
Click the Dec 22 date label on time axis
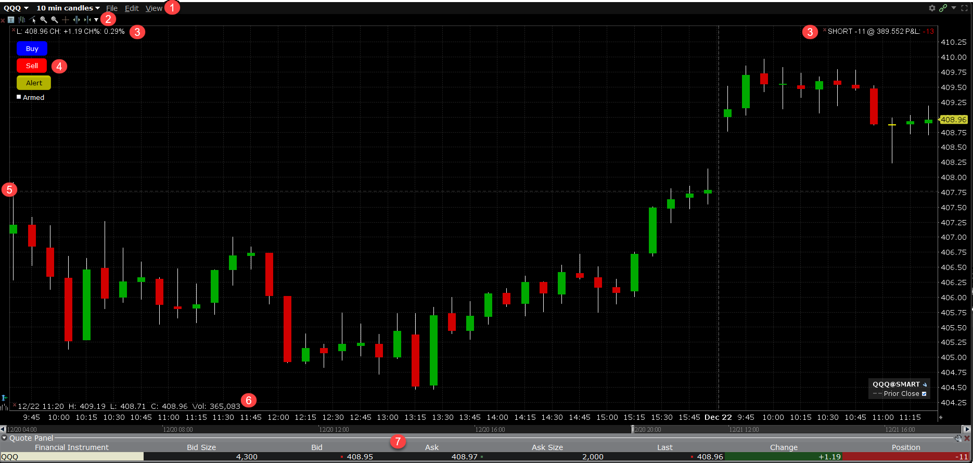(x=718, y=417)
